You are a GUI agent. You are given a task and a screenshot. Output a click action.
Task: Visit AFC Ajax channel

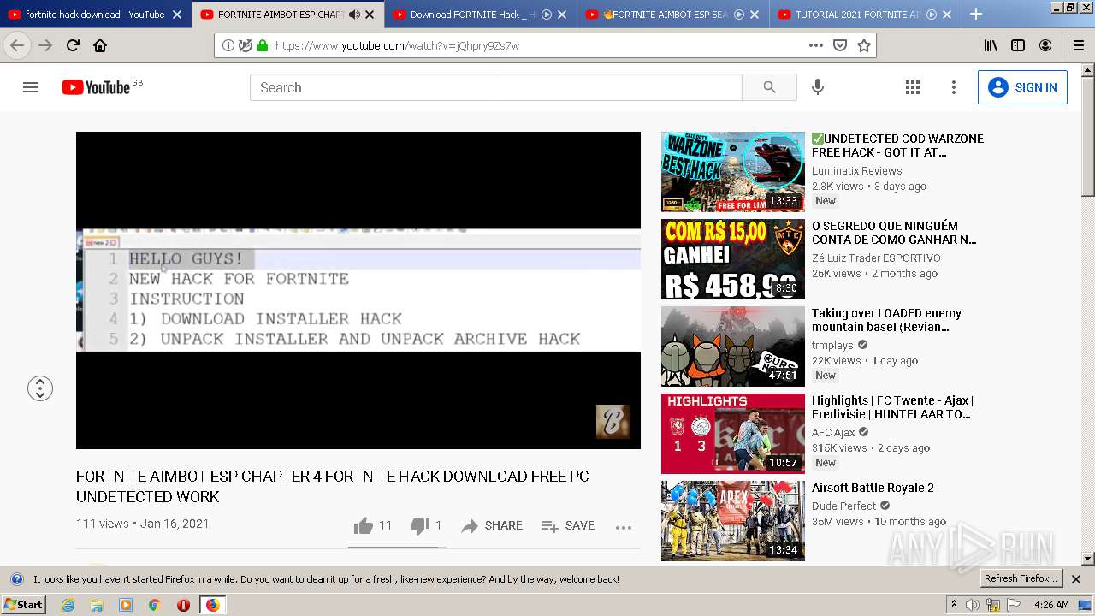click(x=833, y=432)
